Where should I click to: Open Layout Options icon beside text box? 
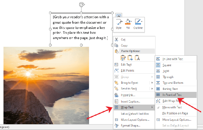(x=118, y=15)
